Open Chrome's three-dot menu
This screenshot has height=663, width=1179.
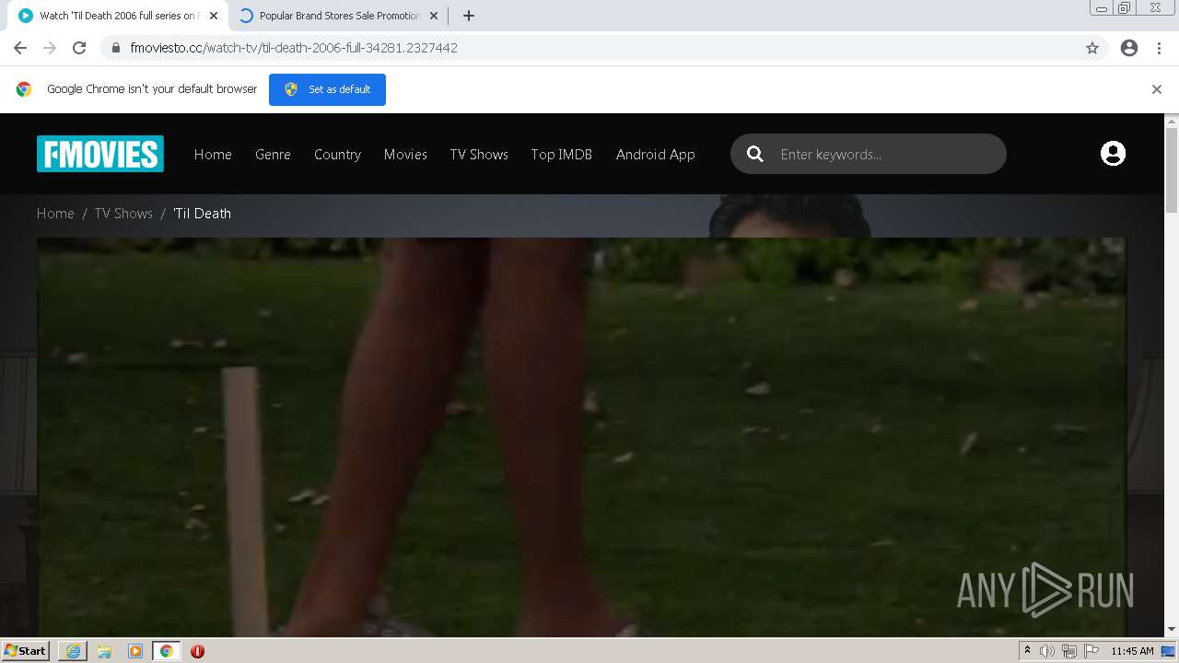click(1159, 48)
